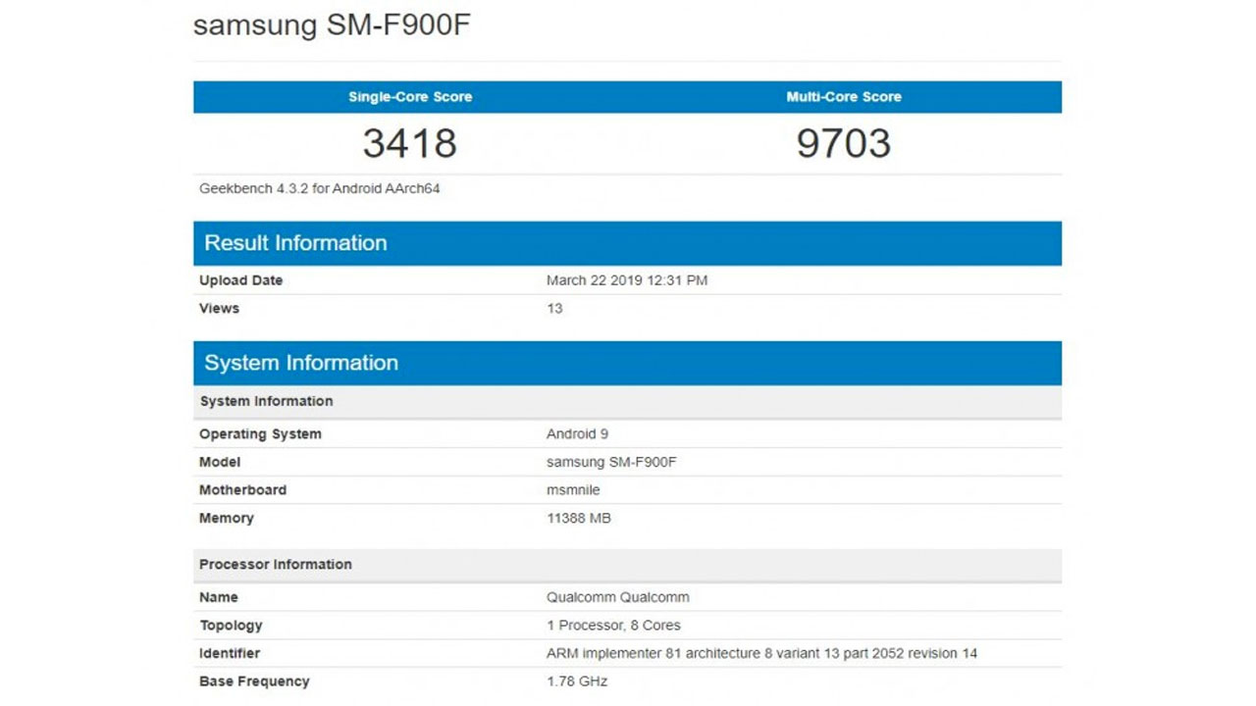Click the Topology label
This screenshot has width=1256, height=706.
[232, 626]
